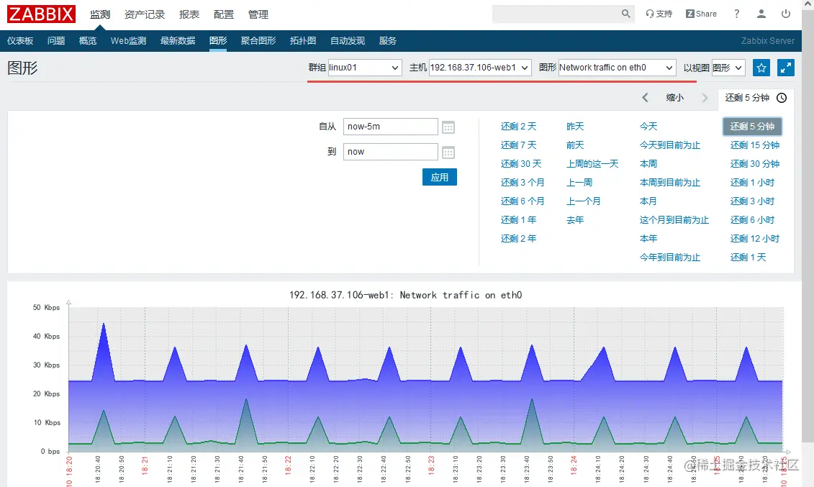Open the 以视图 图形 dropdown
Viewport: 814px width, 487px height.
(x=728, y=68)
